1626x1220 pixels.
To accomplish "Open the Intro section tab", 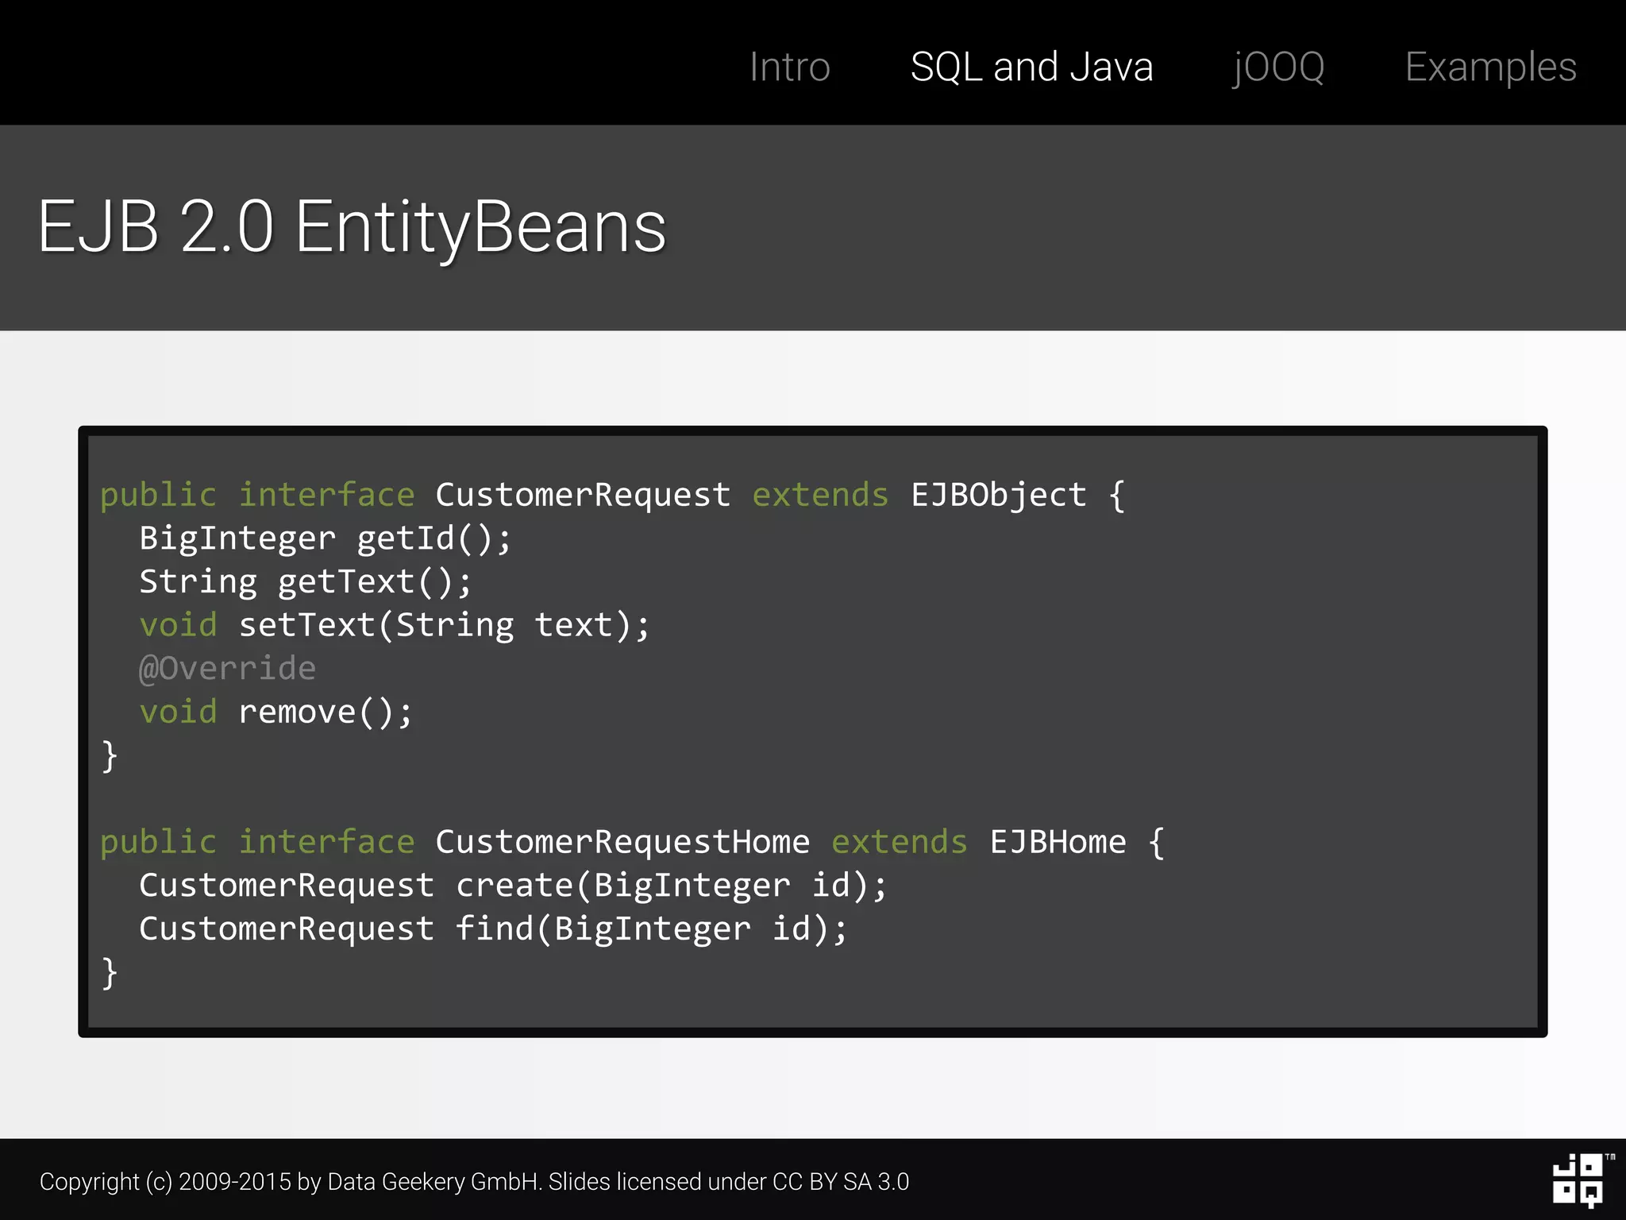I will 789,67.
